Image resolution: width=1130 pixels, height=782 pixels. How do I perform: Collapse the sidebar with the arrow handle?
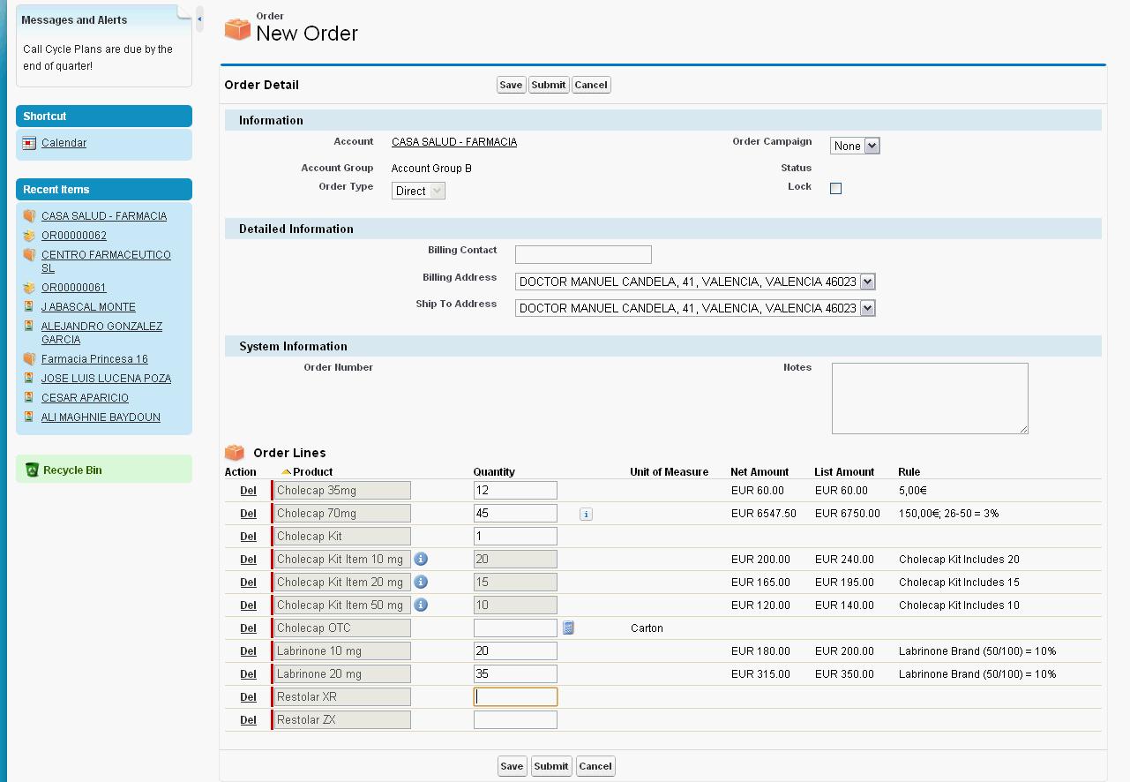coord(199,19)
